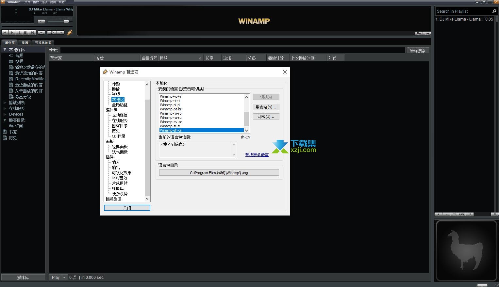Pause playback with the Pause button
The image size is (499, 287).
(19, 32)
